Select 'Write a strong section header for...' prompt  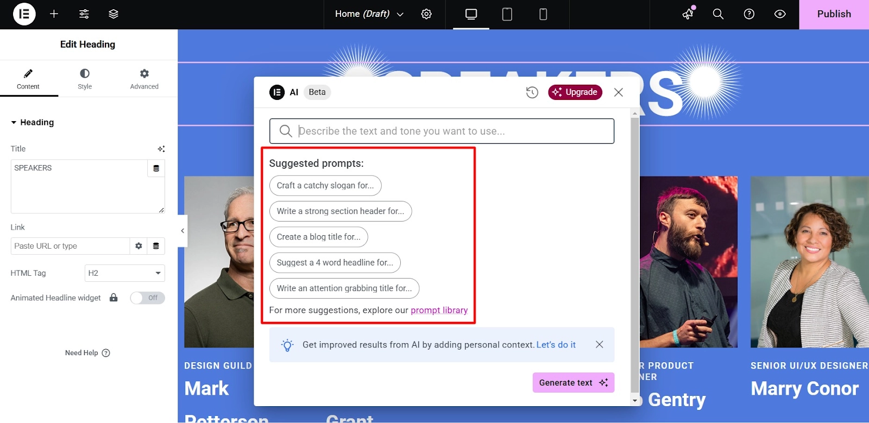341,211
